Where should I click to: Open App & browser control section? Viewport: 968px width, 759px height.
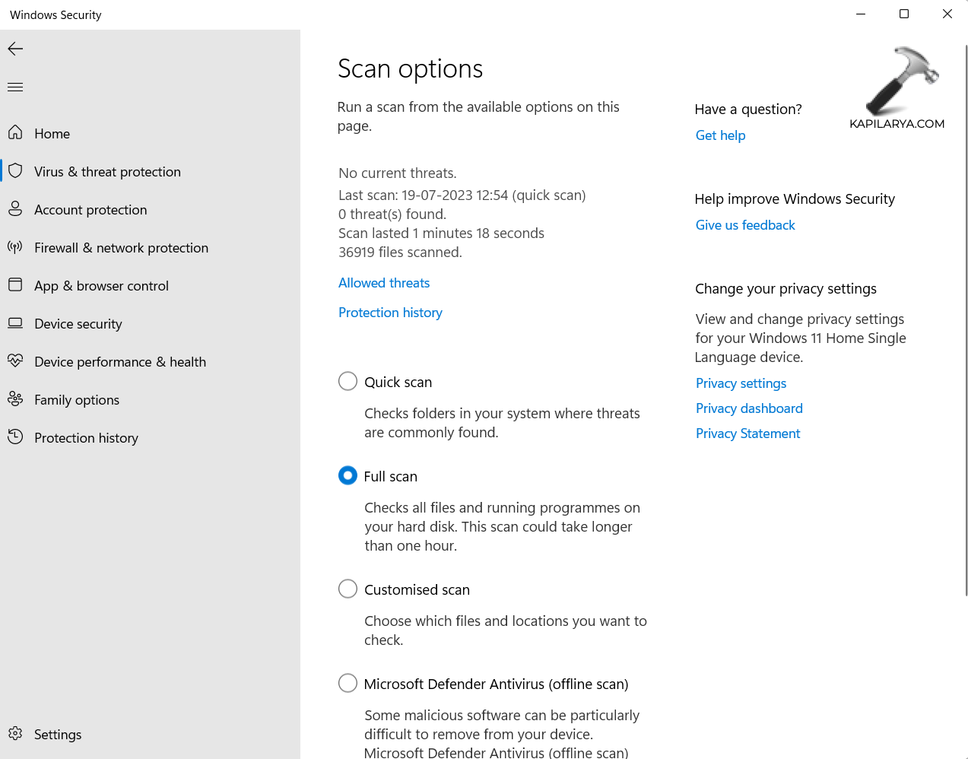point(101,286)
